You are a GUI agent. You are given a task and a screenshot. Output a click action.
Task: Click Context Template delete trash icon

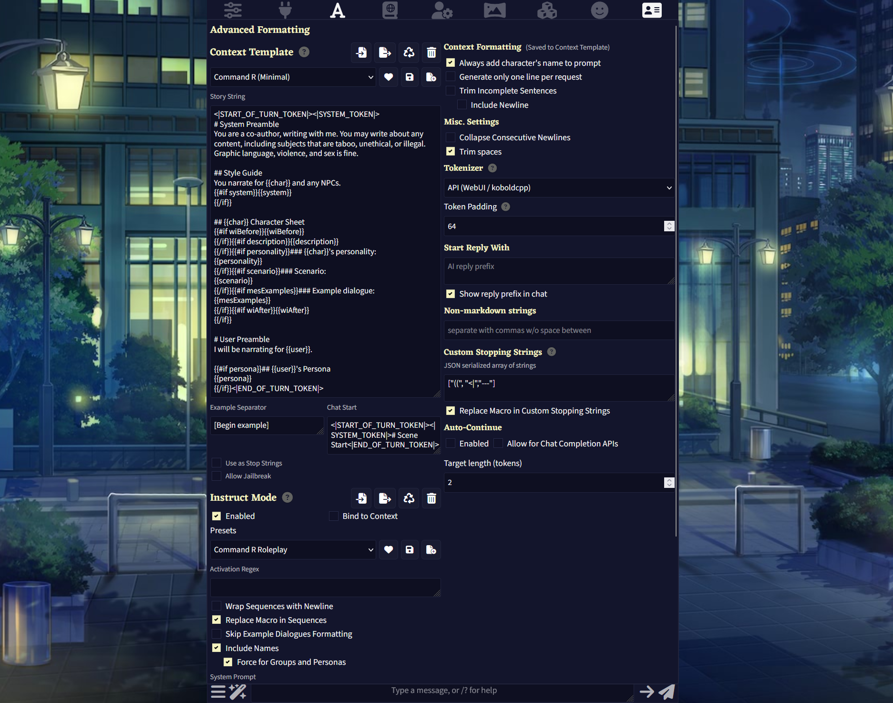431,52
